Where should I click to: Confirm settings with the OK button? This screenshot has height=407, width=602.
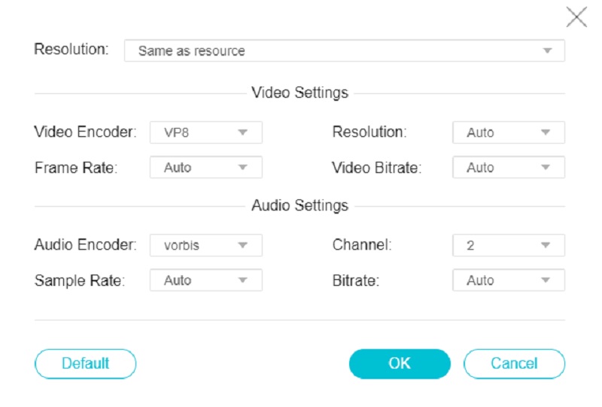[x=400, y=363]
